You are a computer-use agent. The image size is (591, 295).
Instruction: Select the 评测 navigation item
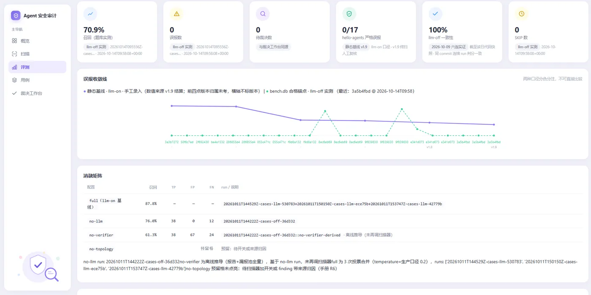tap(37, 67)
